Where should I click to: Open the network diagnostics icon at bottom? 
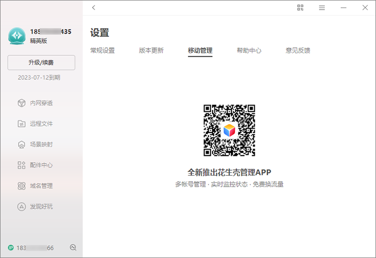pyautogui.click(x=73, y=247)
